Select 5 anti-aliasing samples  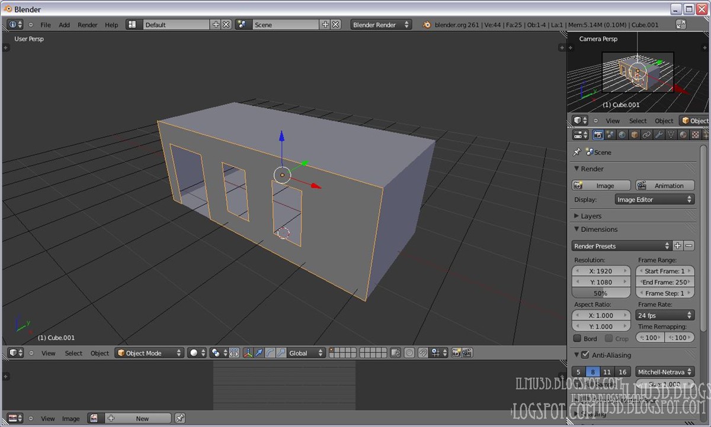pos(578,372)
